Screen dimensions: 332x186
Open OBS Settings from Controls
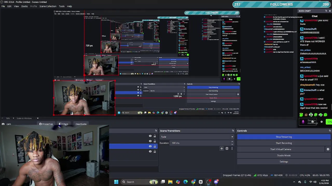pos(284,162)
